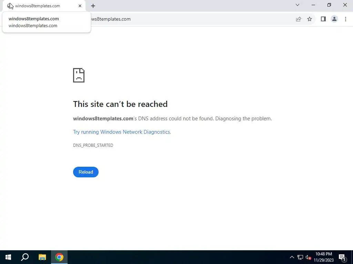This screenshot has height=264, width=353.
Task: Click Chrome icon in the taskbar
Action: 59,257
